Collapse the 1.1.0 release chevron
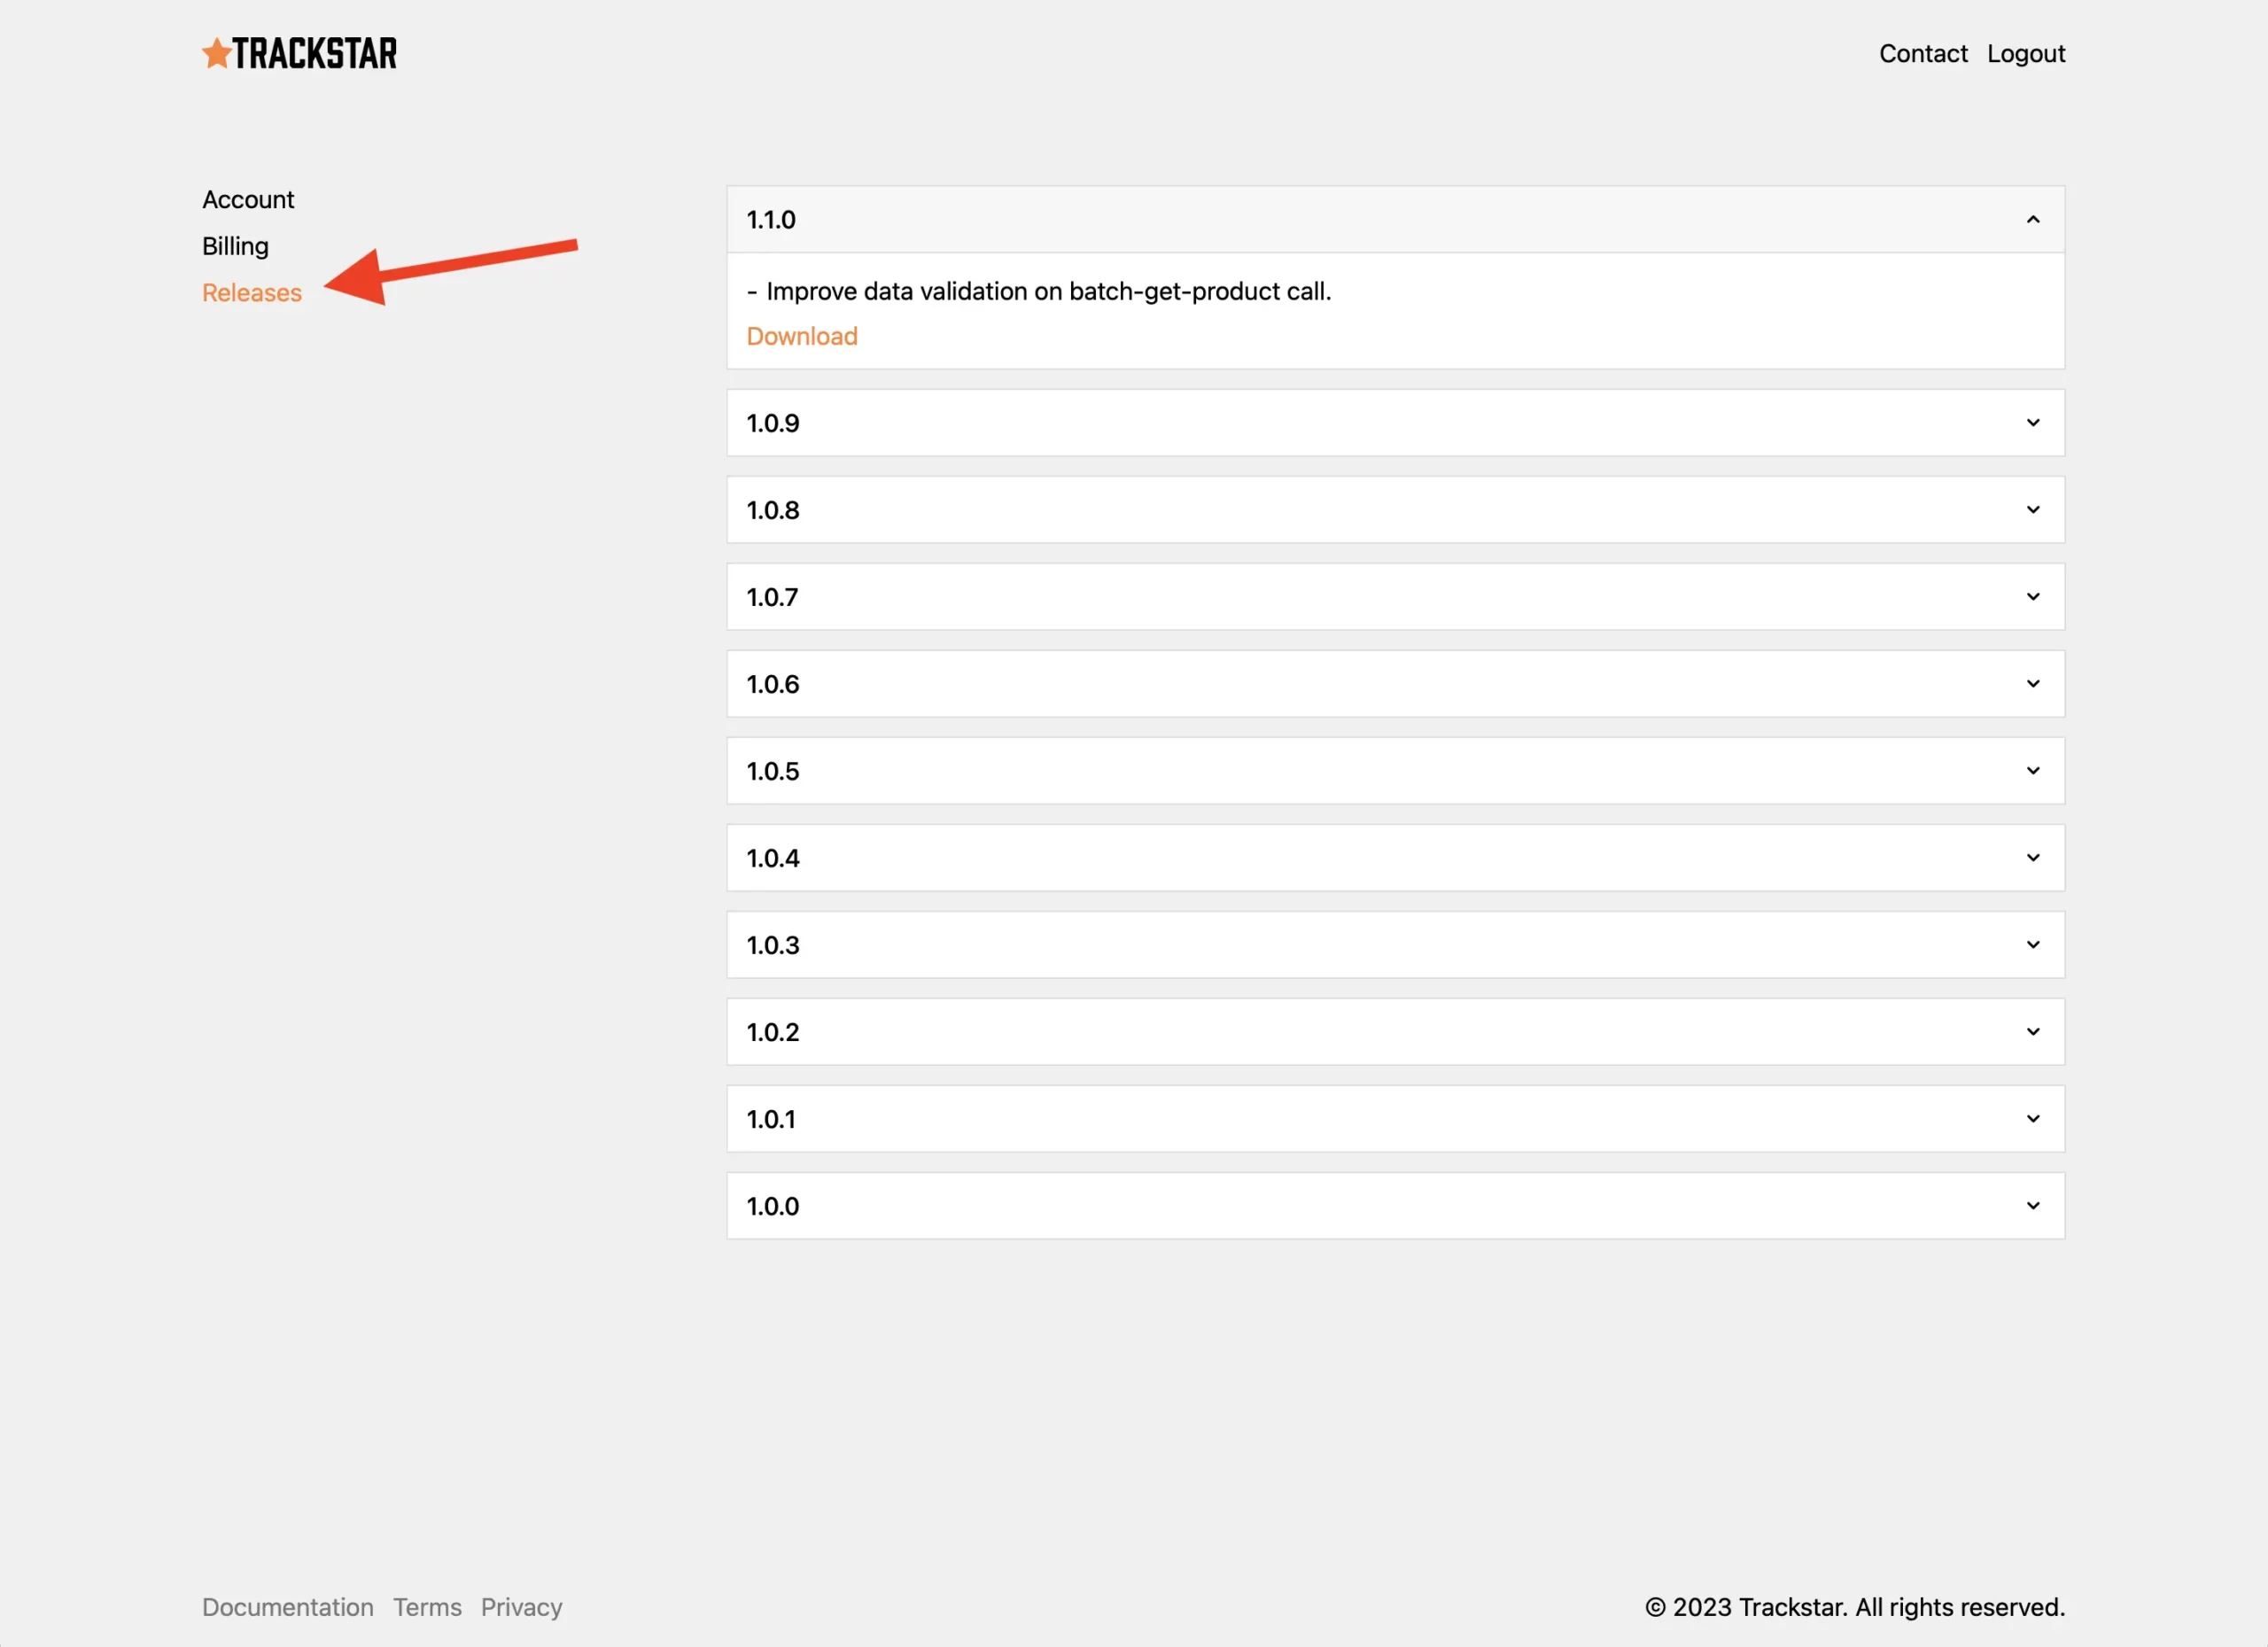Viewport: 2268px width, 1647px height. pos(2033,219)
